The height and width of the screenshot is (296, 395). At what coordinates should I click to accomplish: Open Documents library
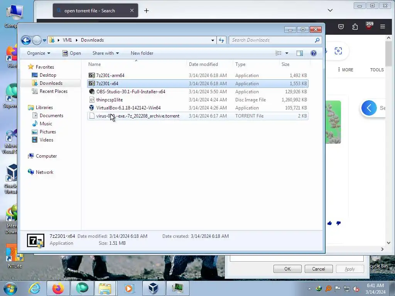[51, 116]
